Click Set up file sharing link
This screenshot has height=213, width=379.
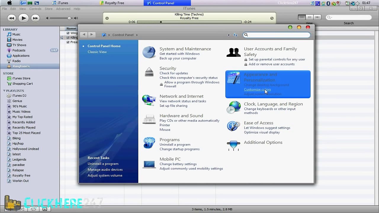[x=174, y=106]
